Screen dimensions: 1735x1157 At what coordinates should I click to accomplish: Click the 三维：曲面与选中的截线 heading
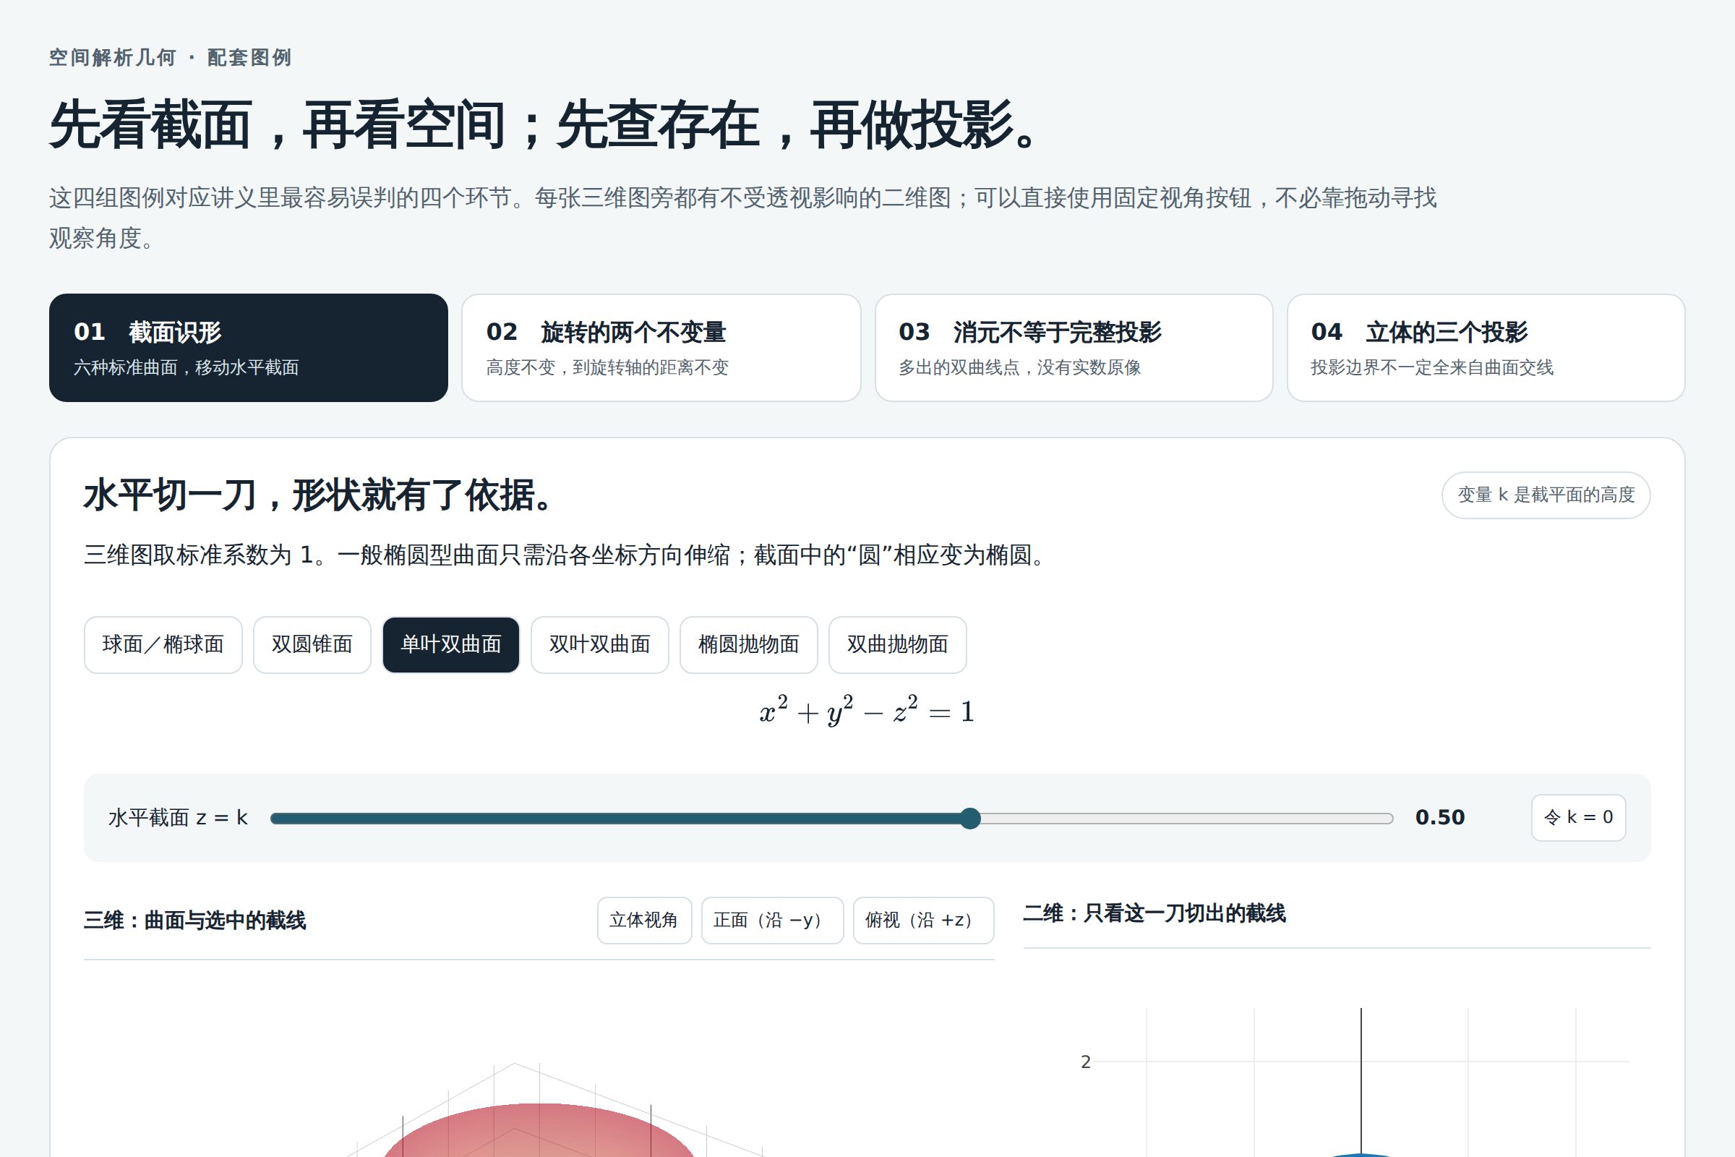click(x=194, y=921)
